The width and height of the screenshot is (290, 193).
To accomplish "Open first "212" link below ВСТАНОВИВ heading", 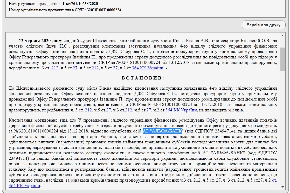I will [88, 110].
